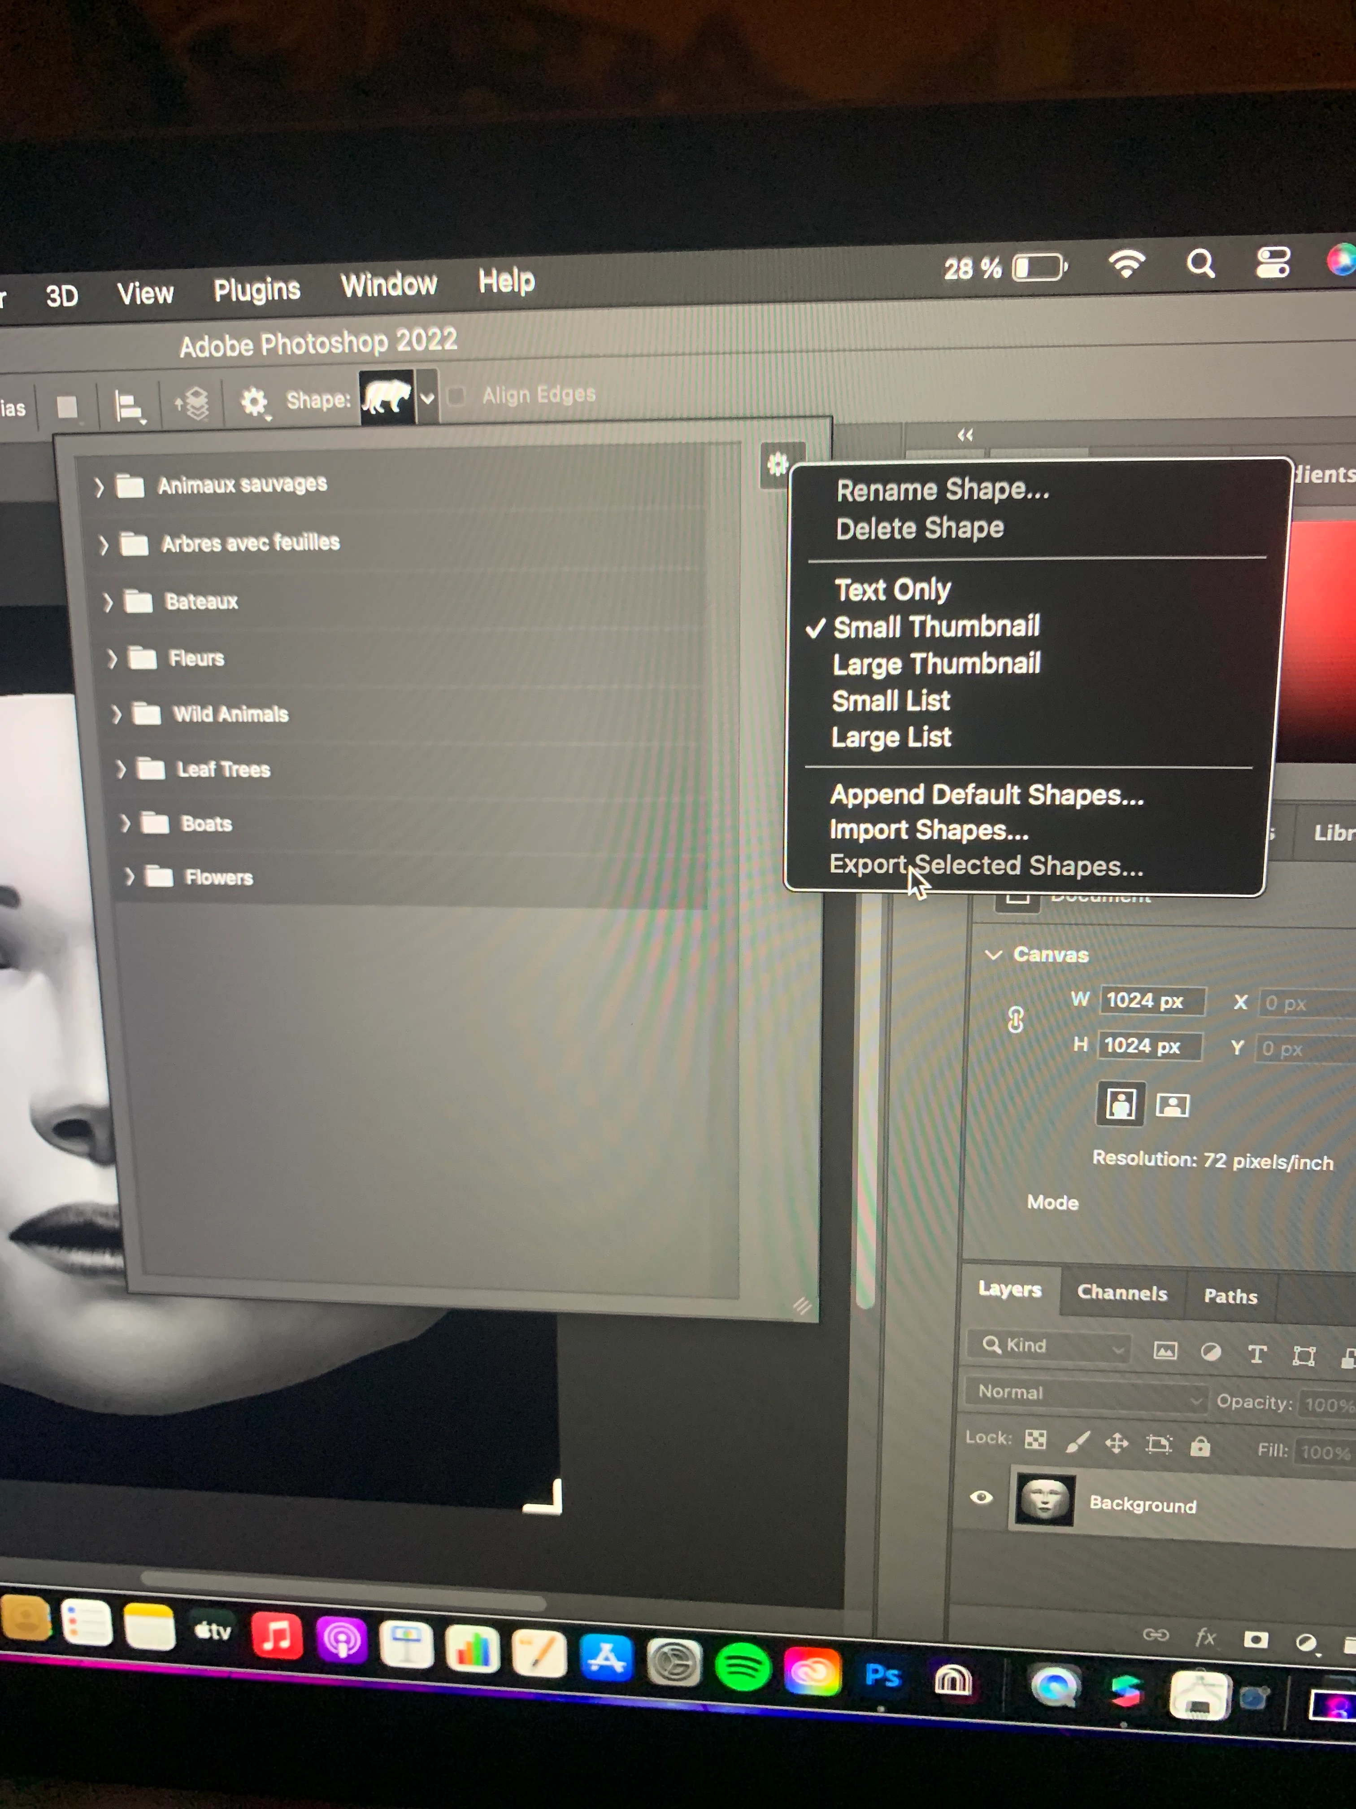Expand the Animaux sauvages folder
Viewport: 1356px width, 1809px height.
tap(100, 487)
